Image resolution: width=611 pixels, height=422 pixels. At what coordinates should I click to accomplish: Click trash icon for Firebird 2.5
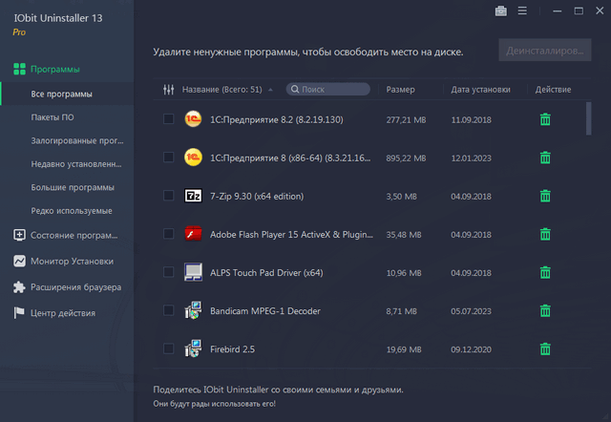545,349
